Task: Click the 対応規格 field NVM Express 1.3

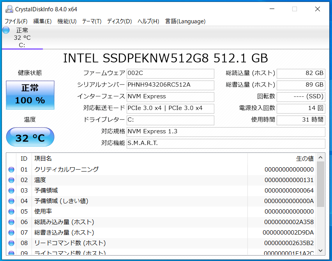Action: pos(226,132)
